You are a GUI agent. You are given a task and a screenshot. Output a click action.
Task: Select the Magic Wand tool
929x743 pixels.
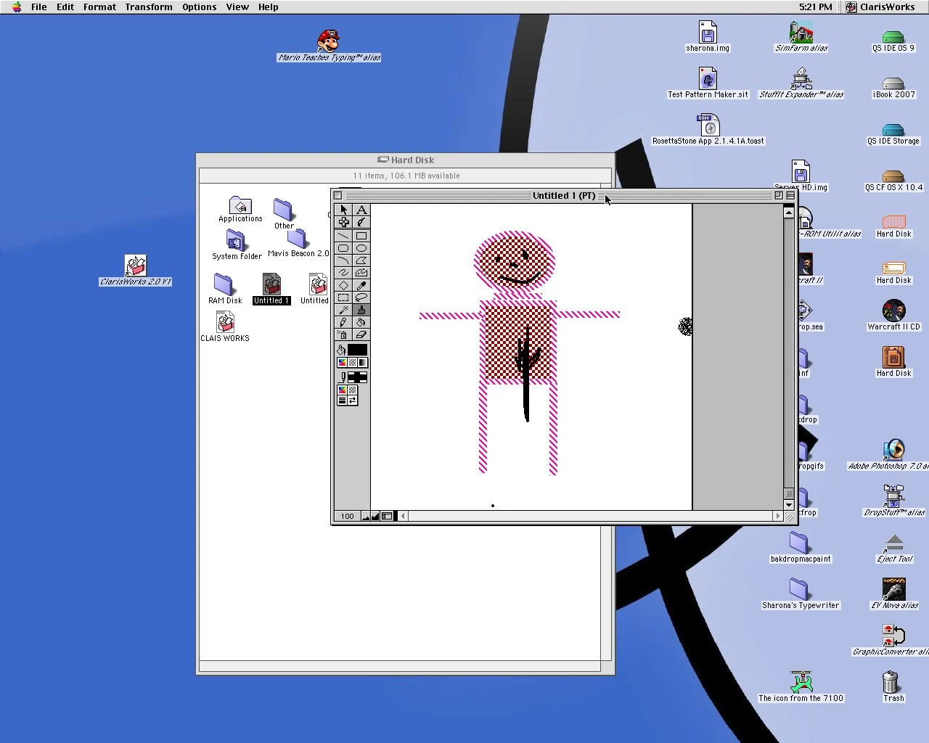(x=343, y=310)
